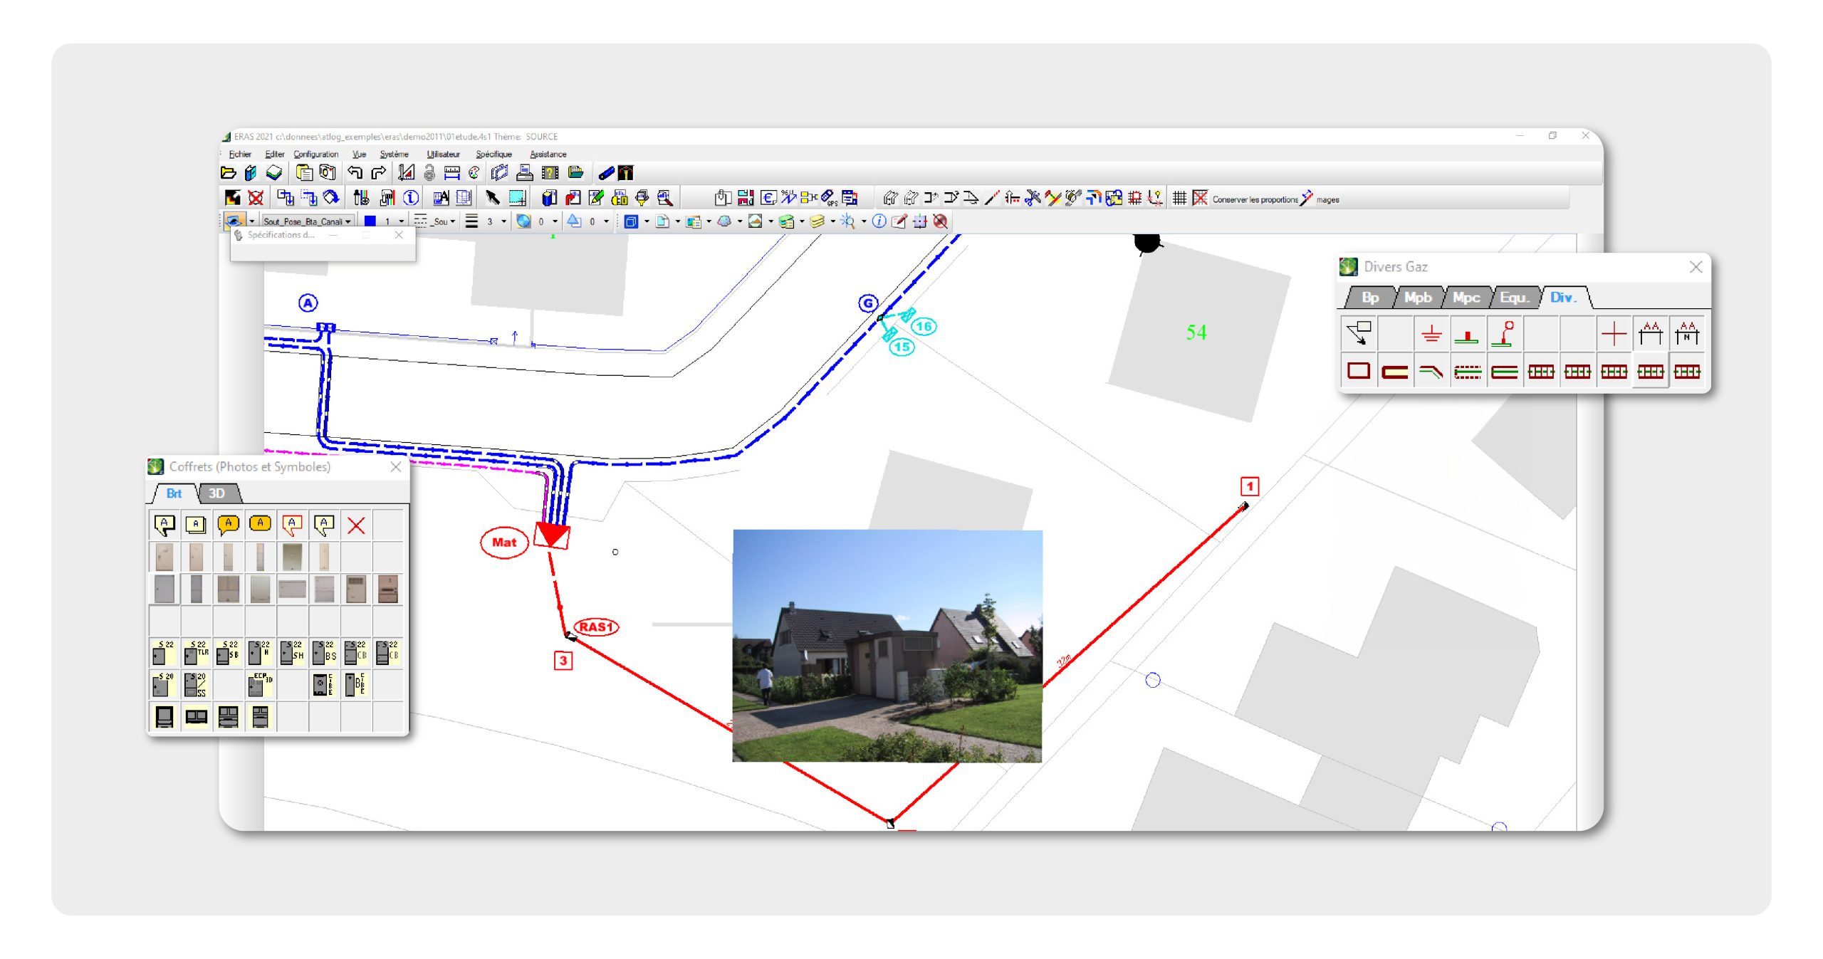Expand the line thickness 3 dropdown

click(503, 221)
